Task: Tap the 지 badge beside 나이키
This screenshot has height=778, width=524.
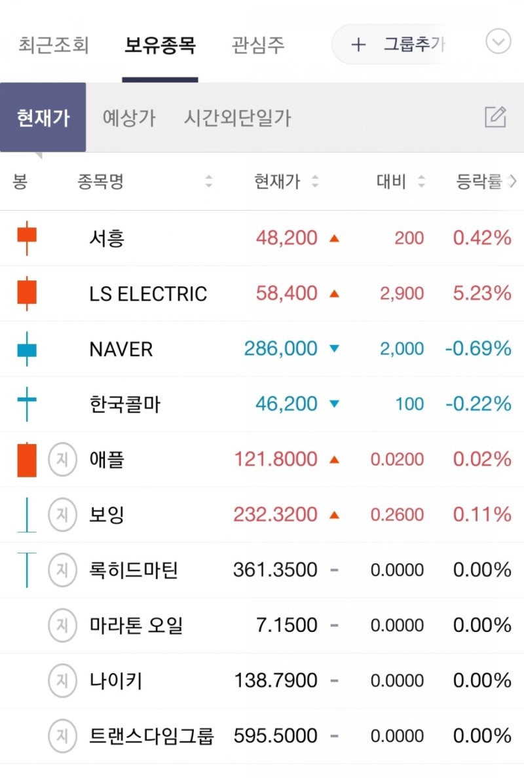Action: pos(62,680)
